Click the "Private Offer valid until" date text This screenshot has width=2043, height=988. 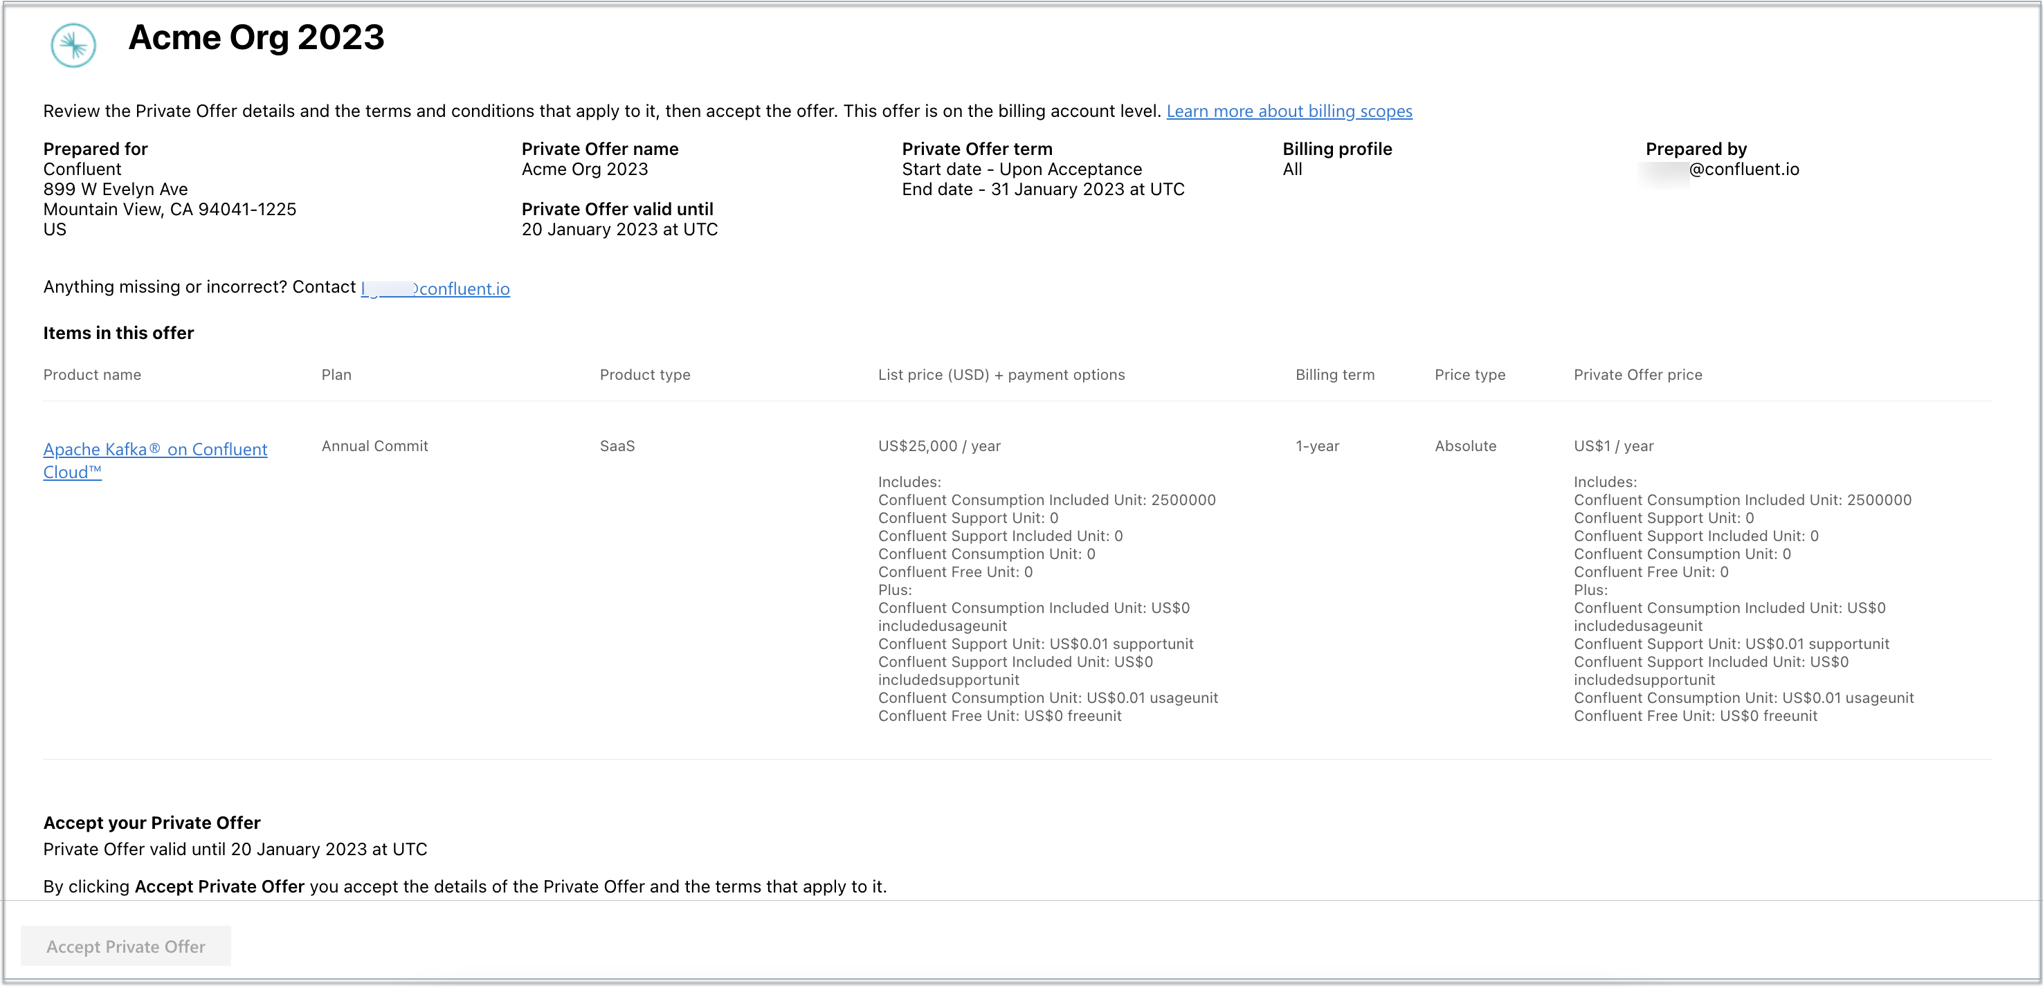point(620,229)
